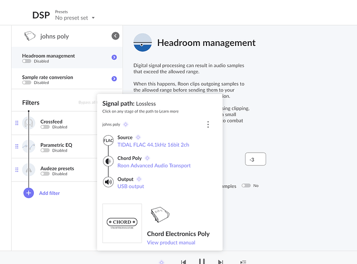
Task: Click the Output speaker icon
Action: pyautogui.click(x=108, y=182)
